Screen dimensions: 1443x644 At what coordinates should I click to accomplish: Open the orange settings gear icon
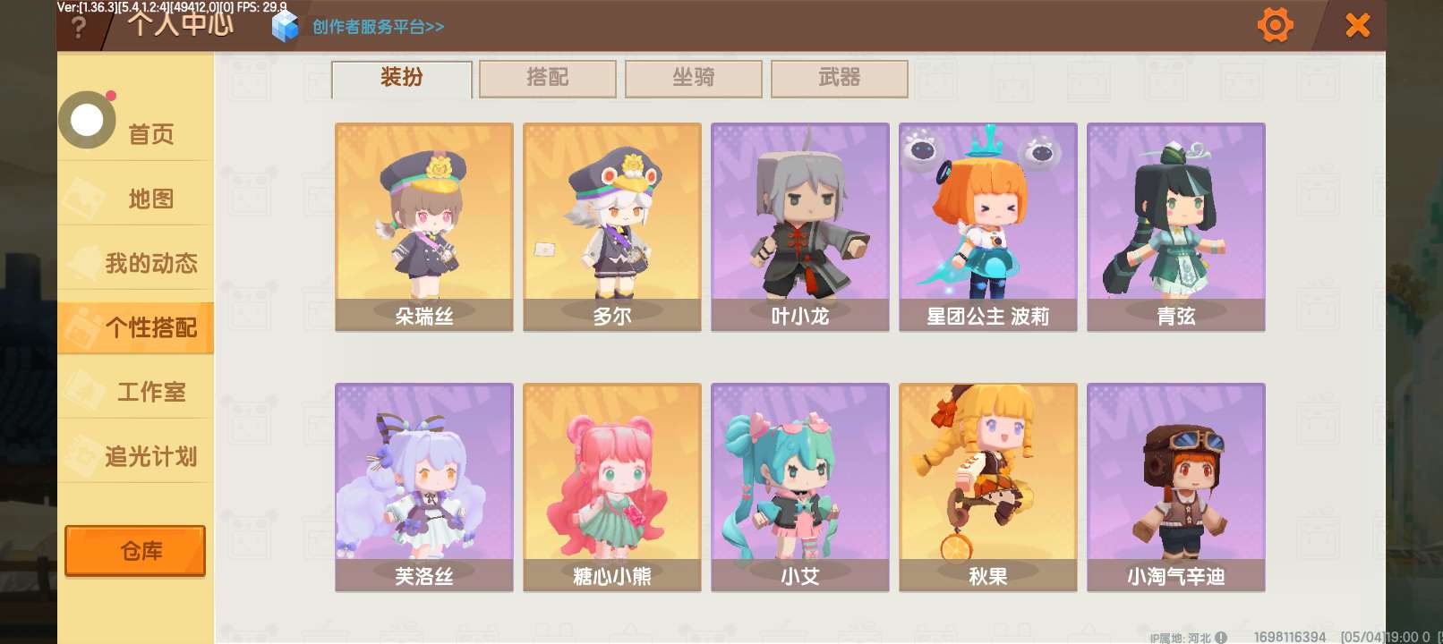click(1276, 25)
